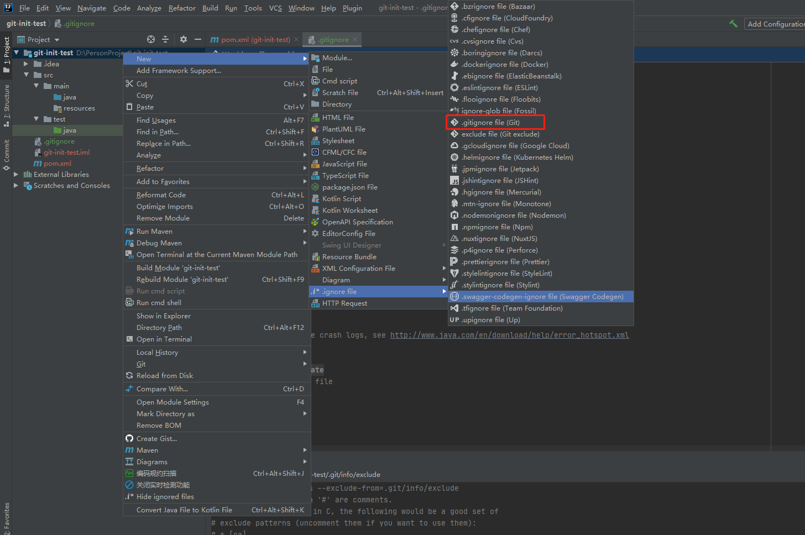Click the Kotlin Script icon
The image size is (805, 535).
(x=315, y=198)
